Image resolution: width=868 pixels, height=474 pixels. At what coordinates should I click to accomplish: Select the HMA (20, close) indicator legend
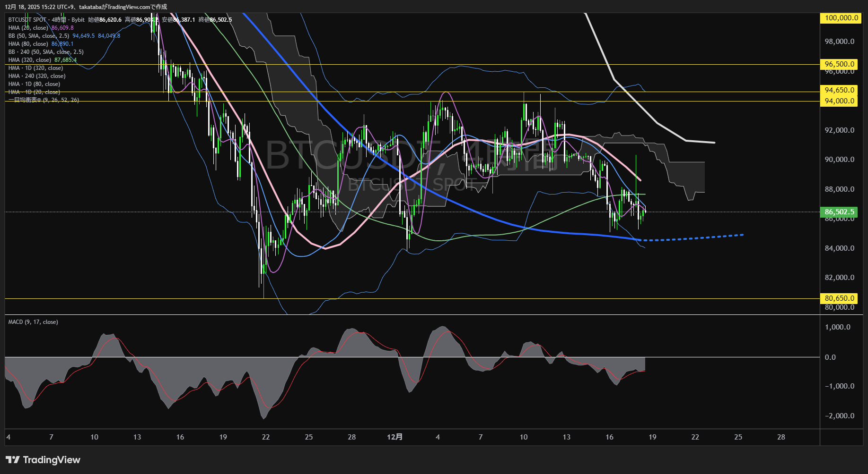click(28, 28)
